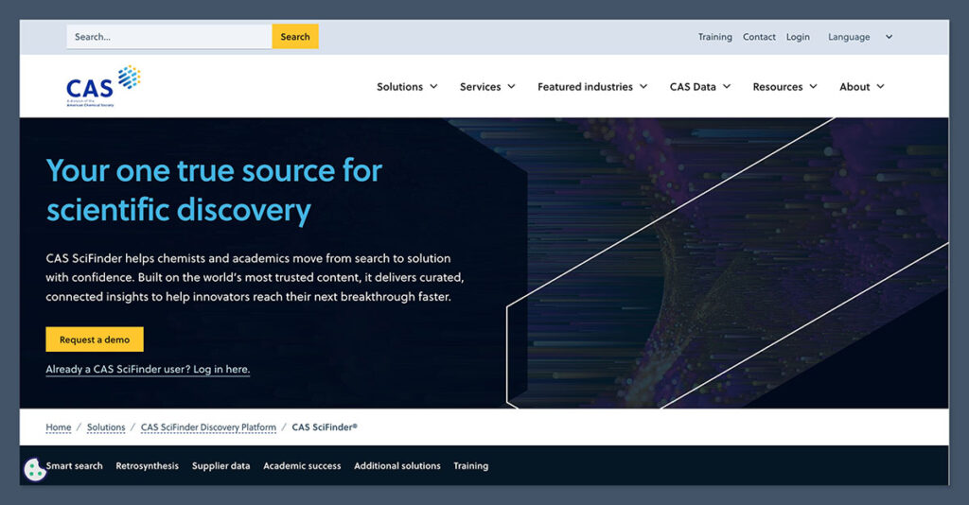Expand the Featured industries menu

[x=591, y=86]
